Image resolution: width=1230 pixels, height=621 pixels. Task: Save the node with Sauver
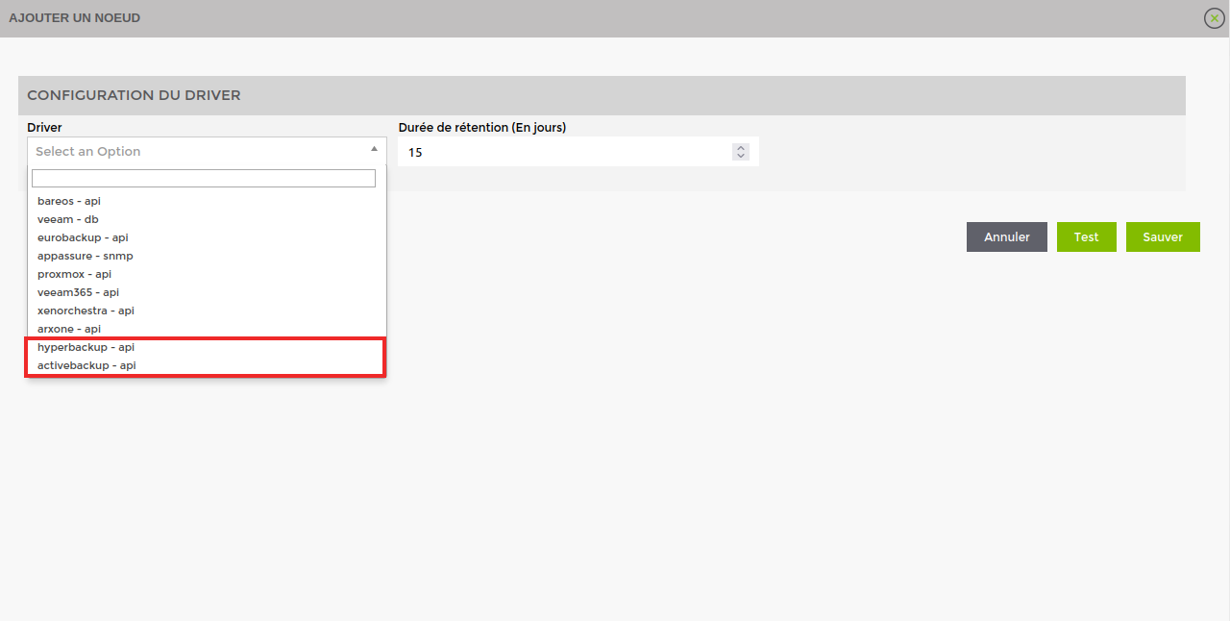point(1163,237)
